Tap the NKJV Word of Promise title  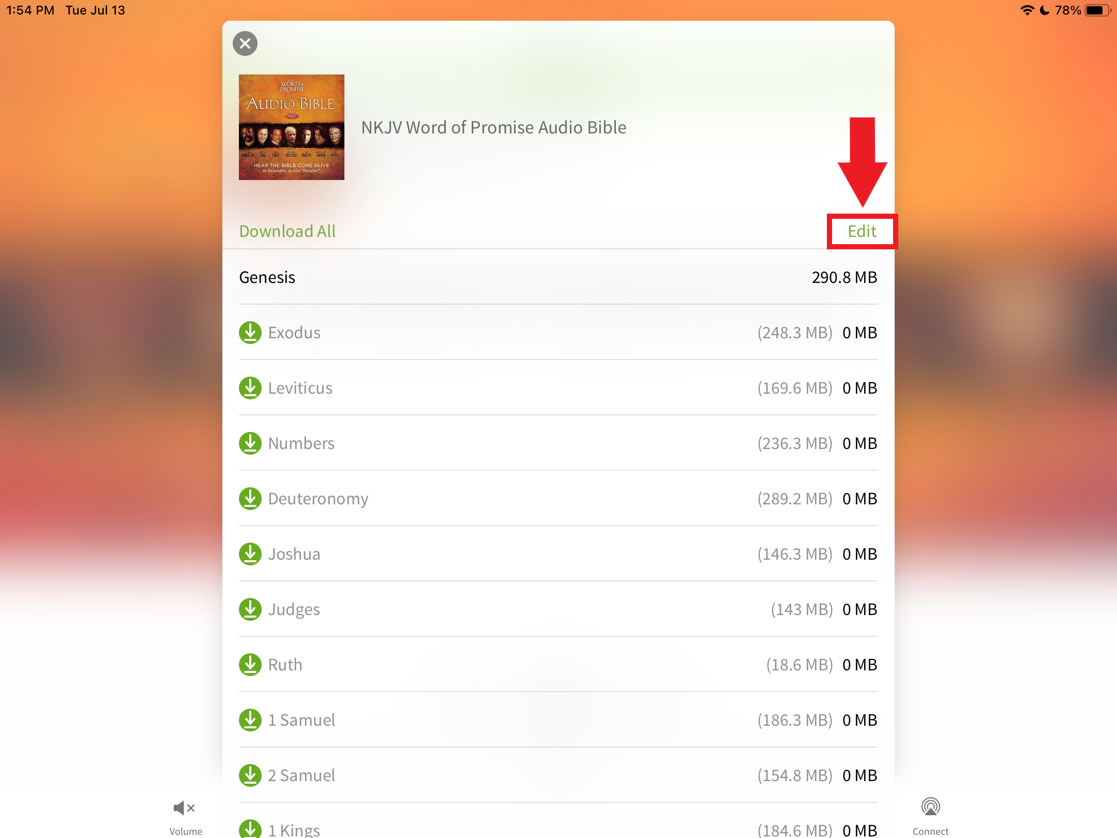click(494, 127)
